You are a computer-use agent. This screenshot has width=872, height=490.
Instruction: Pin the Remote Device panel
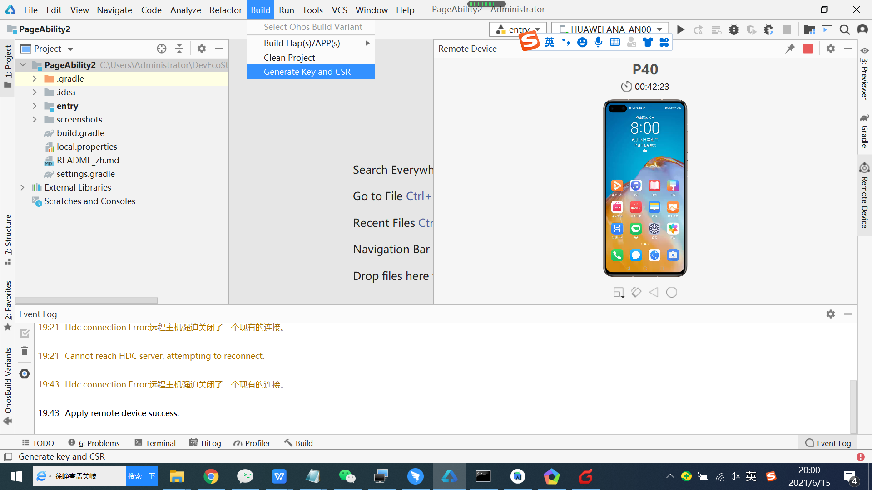[x=790, y=49]
